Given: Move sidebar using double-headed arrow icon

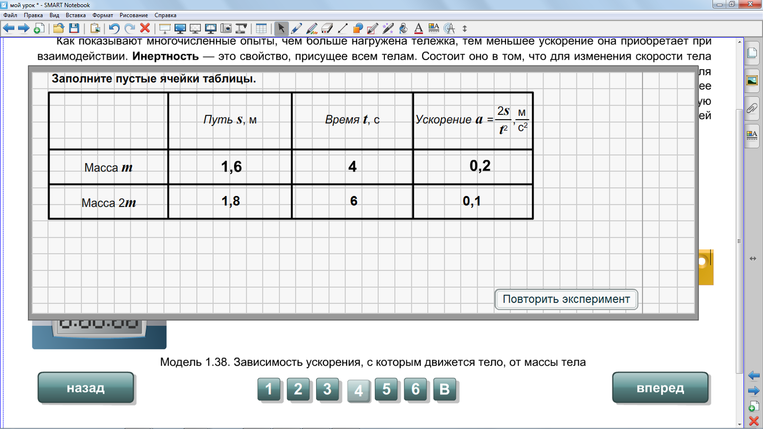Looking at the screenshot, I should click(x=753, y=258).
